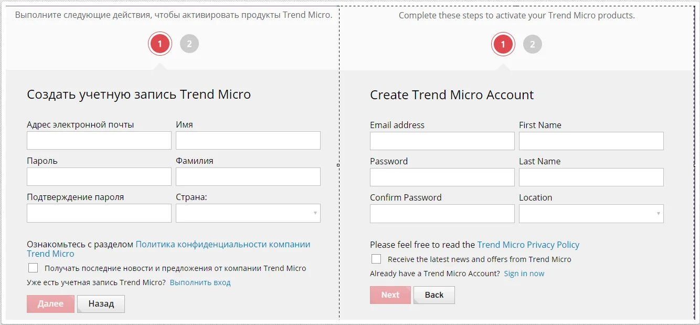Click heading 'Создать учетную запись Trend Micro'
This screenshot has width=700, height=325.
[x=139, y=95]
